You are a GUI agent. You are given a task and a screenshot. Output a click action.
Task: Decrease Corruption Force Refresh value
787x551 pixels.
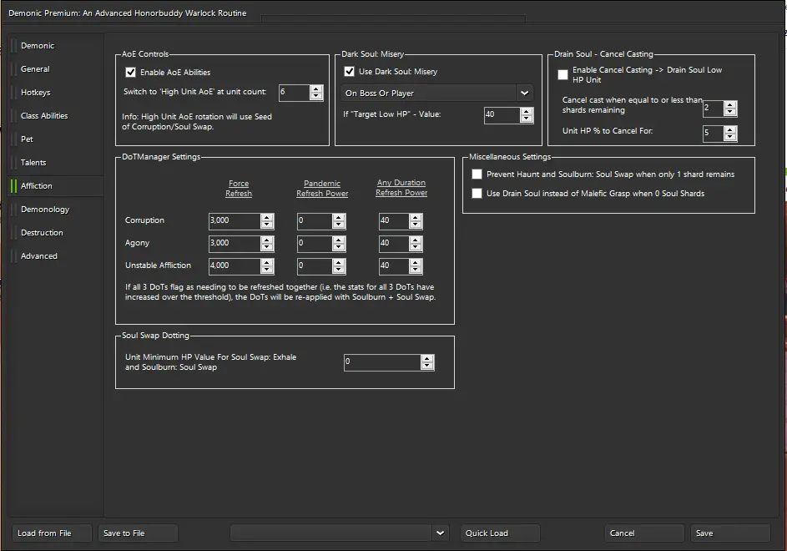click(267, 225)
